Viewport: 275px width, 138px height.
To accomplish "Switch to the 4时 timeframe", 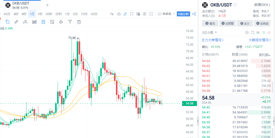I will click(16, 14).
